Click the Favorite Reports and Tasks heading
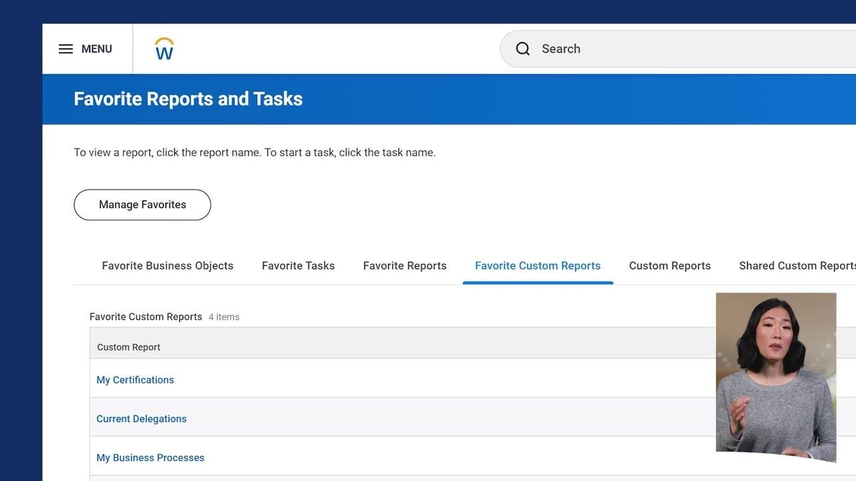Screen dimensions: 856x481 pos(188,99)
